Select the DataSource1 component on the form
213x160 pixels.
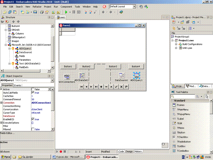point(121,76)
